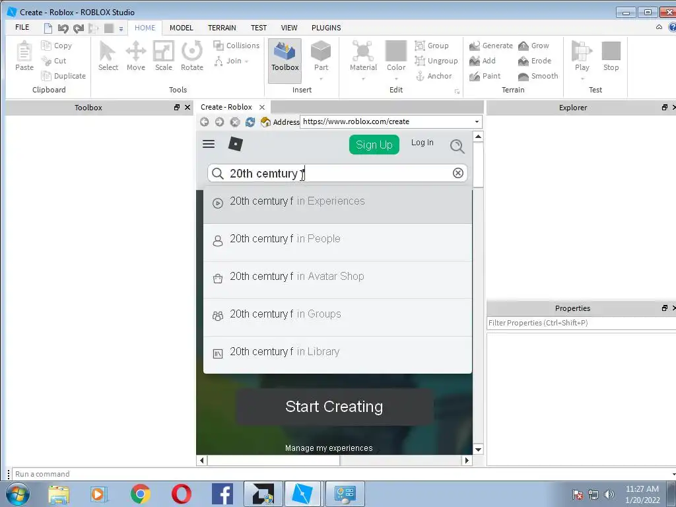Insert a Part

click(x=321, y=55)
